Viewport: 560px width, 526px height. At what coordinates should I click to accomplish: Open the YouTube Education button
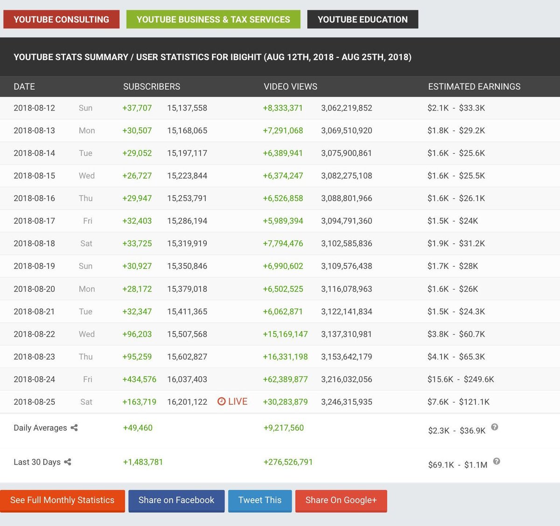tap(363, 20)
